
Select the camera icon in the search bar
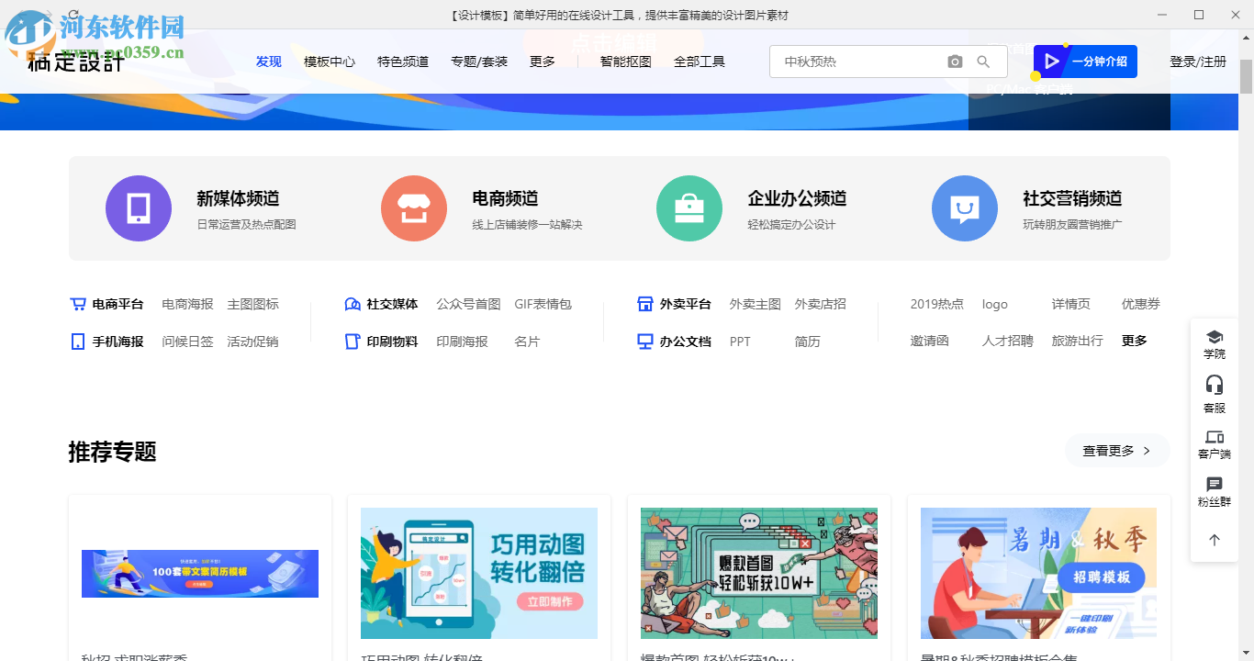[x=955, y=62]
